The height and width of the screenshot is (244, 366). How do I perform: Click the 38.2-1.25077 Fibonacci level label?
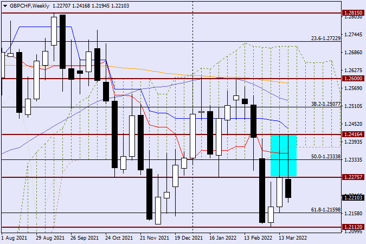coord(326,104)
